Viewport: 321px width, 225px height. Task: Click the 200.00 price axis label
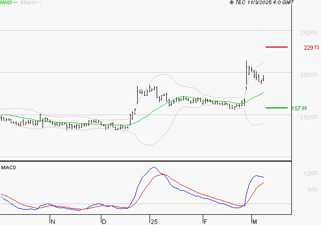(x=309, y=75)
